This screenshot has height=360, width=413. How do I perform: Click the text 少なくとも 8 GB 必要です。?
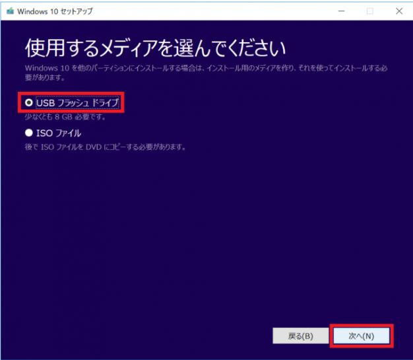click(65, 116)
